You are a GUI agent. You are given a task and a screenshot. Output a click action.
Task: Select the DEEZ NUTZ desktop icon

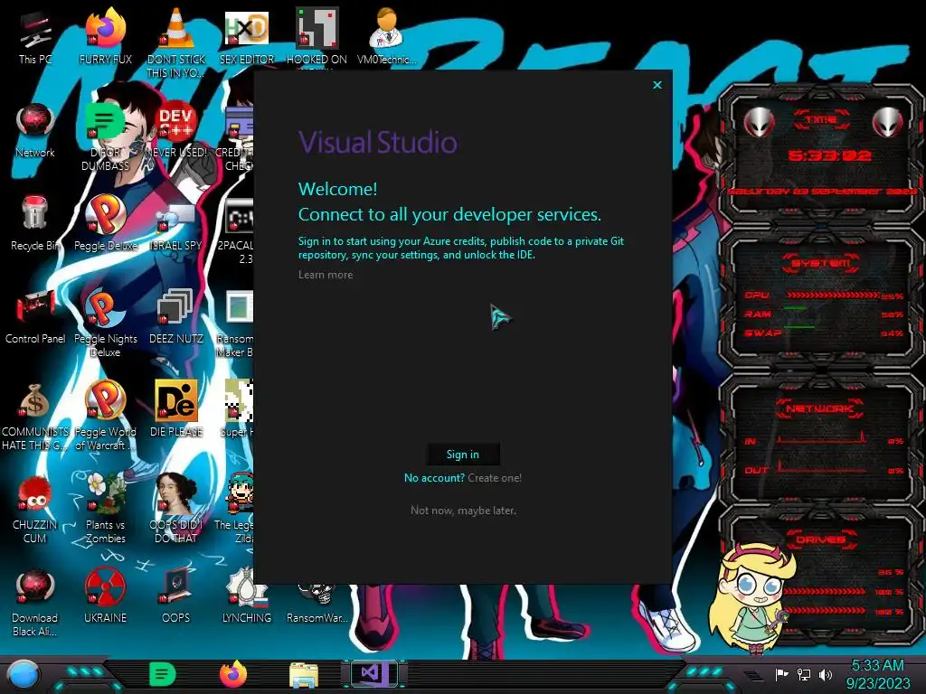[x=176, y=316]
